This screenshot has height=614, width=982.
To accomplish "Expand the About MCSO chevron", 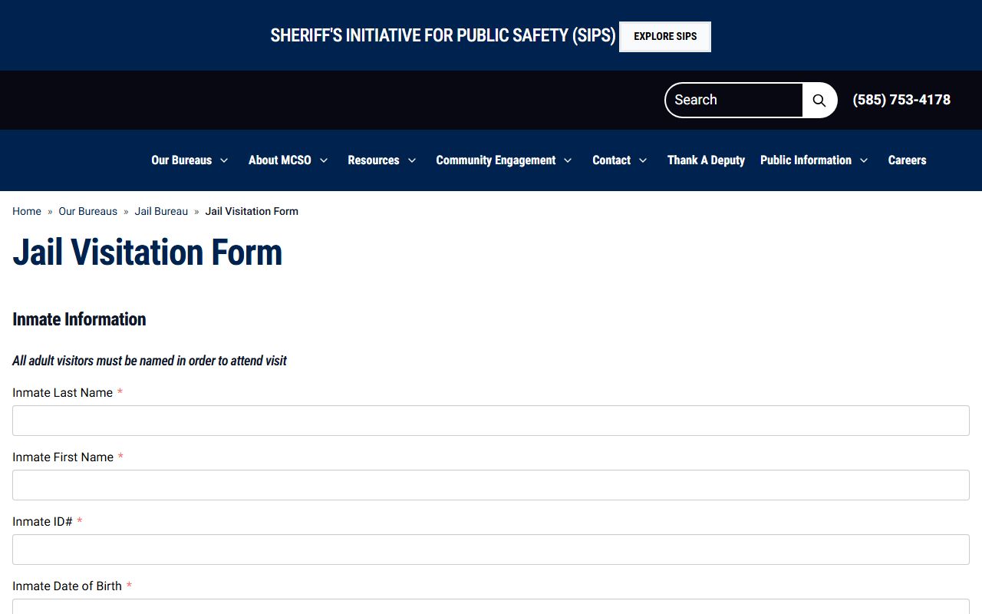I will tap(324, 160).
